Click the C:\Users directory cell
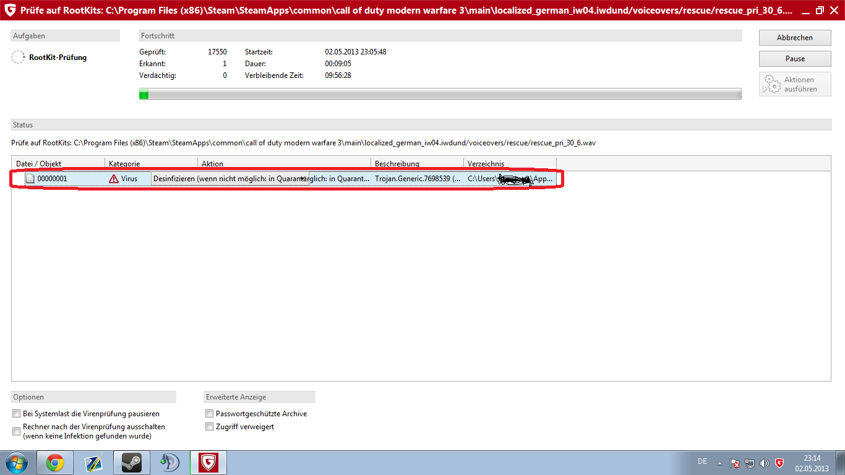Screen dimensions: 845x475 510,179
